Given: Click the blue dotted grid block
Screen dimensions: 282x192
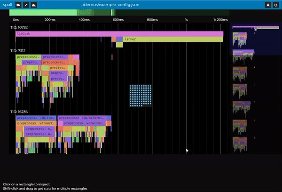Looking at the screenshot, I should coord(141,96).
